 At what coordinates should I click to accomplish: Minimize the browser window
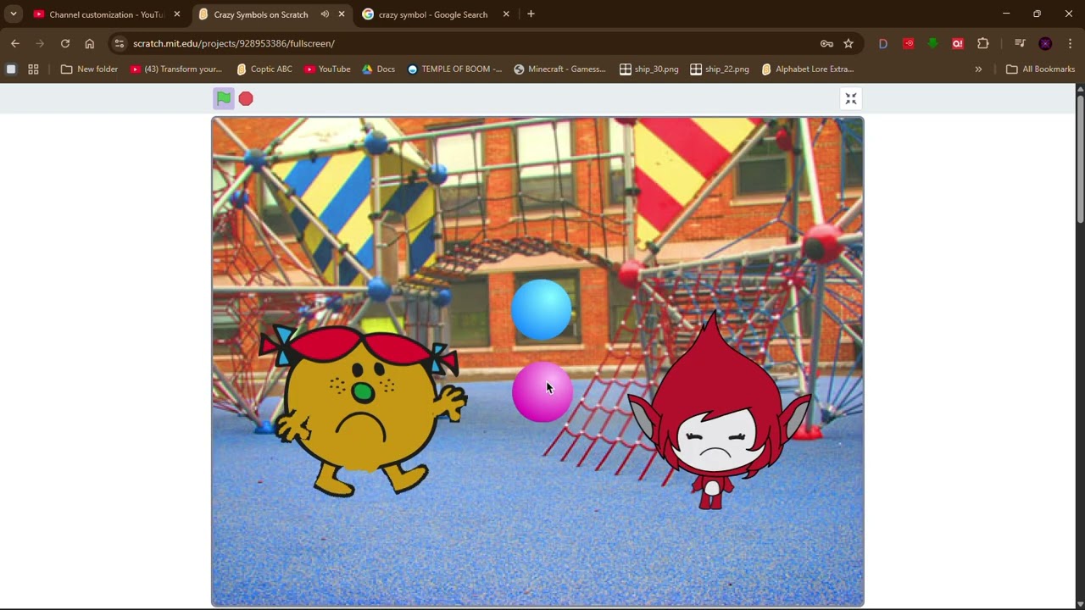(1006, 14)
